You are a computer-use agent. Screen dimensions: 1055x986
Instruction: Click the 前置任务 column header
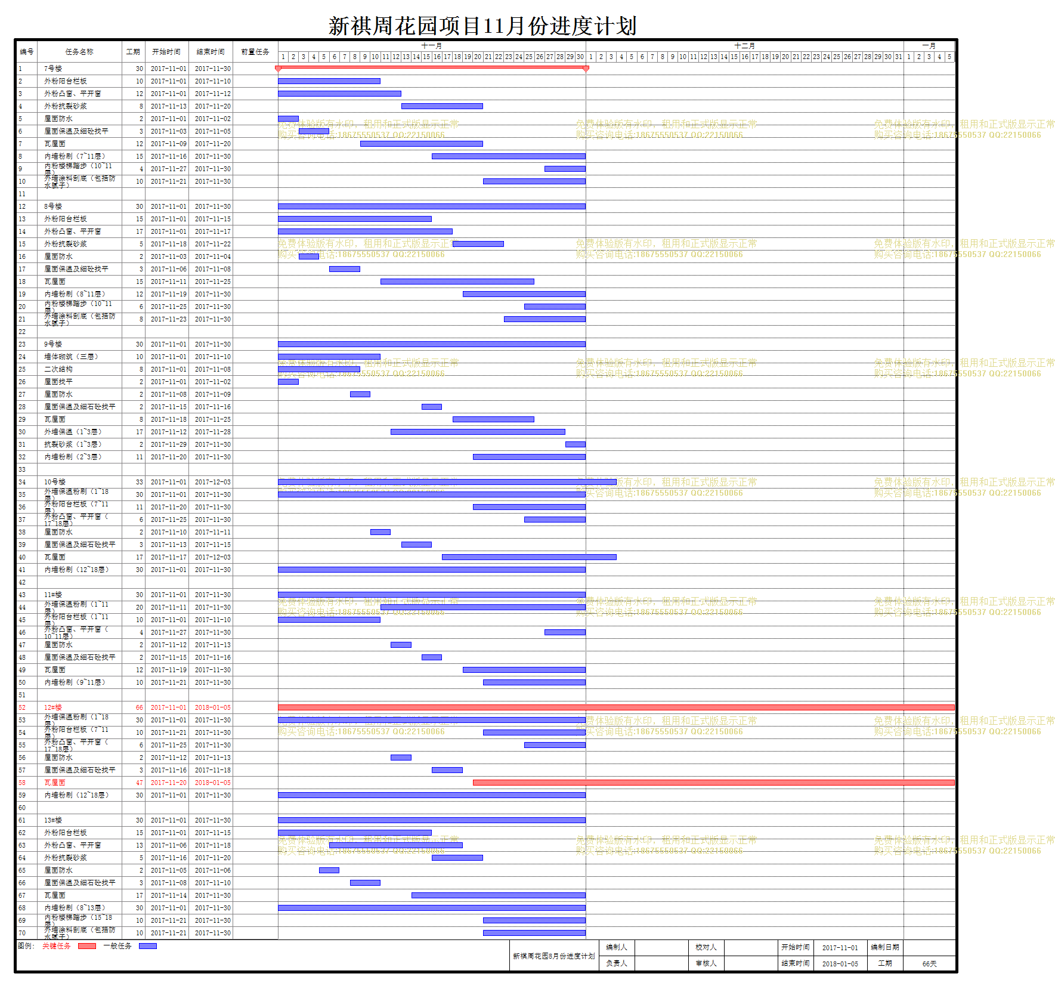pyautogui.click(x=255, y=52)
